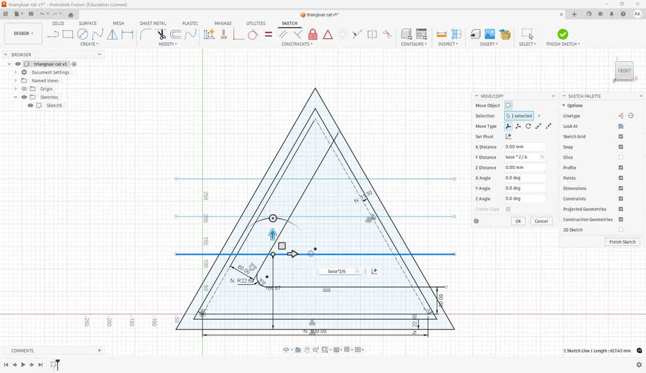Select the Trim scissors tool
646x373 pixels.
tap(161, 35)
